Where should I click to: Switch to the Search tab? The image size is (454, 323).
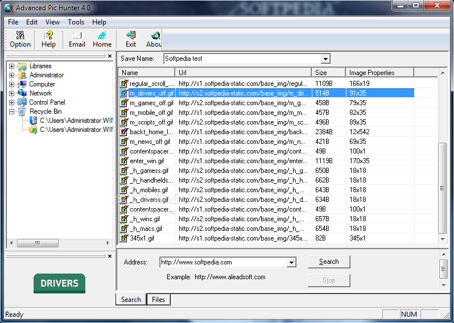[131, 300]
